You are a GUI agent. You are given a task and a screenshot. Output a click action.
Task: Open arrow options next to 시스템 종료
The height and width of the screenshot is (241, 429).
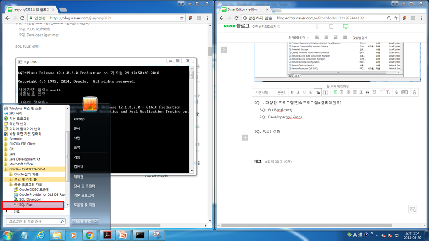coord(96,222)
